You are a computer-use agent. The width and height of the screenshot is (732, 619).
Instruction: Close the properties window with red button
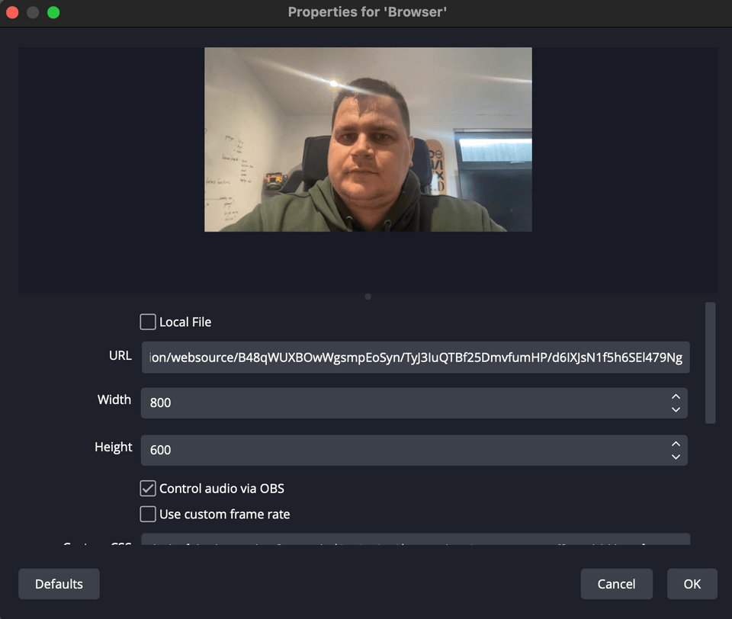pos(12,12)
